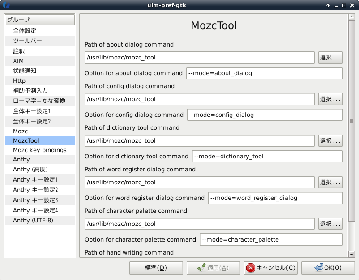Click 'Path of hand writing command' label
359x280 pixels.
click(129, 253)
